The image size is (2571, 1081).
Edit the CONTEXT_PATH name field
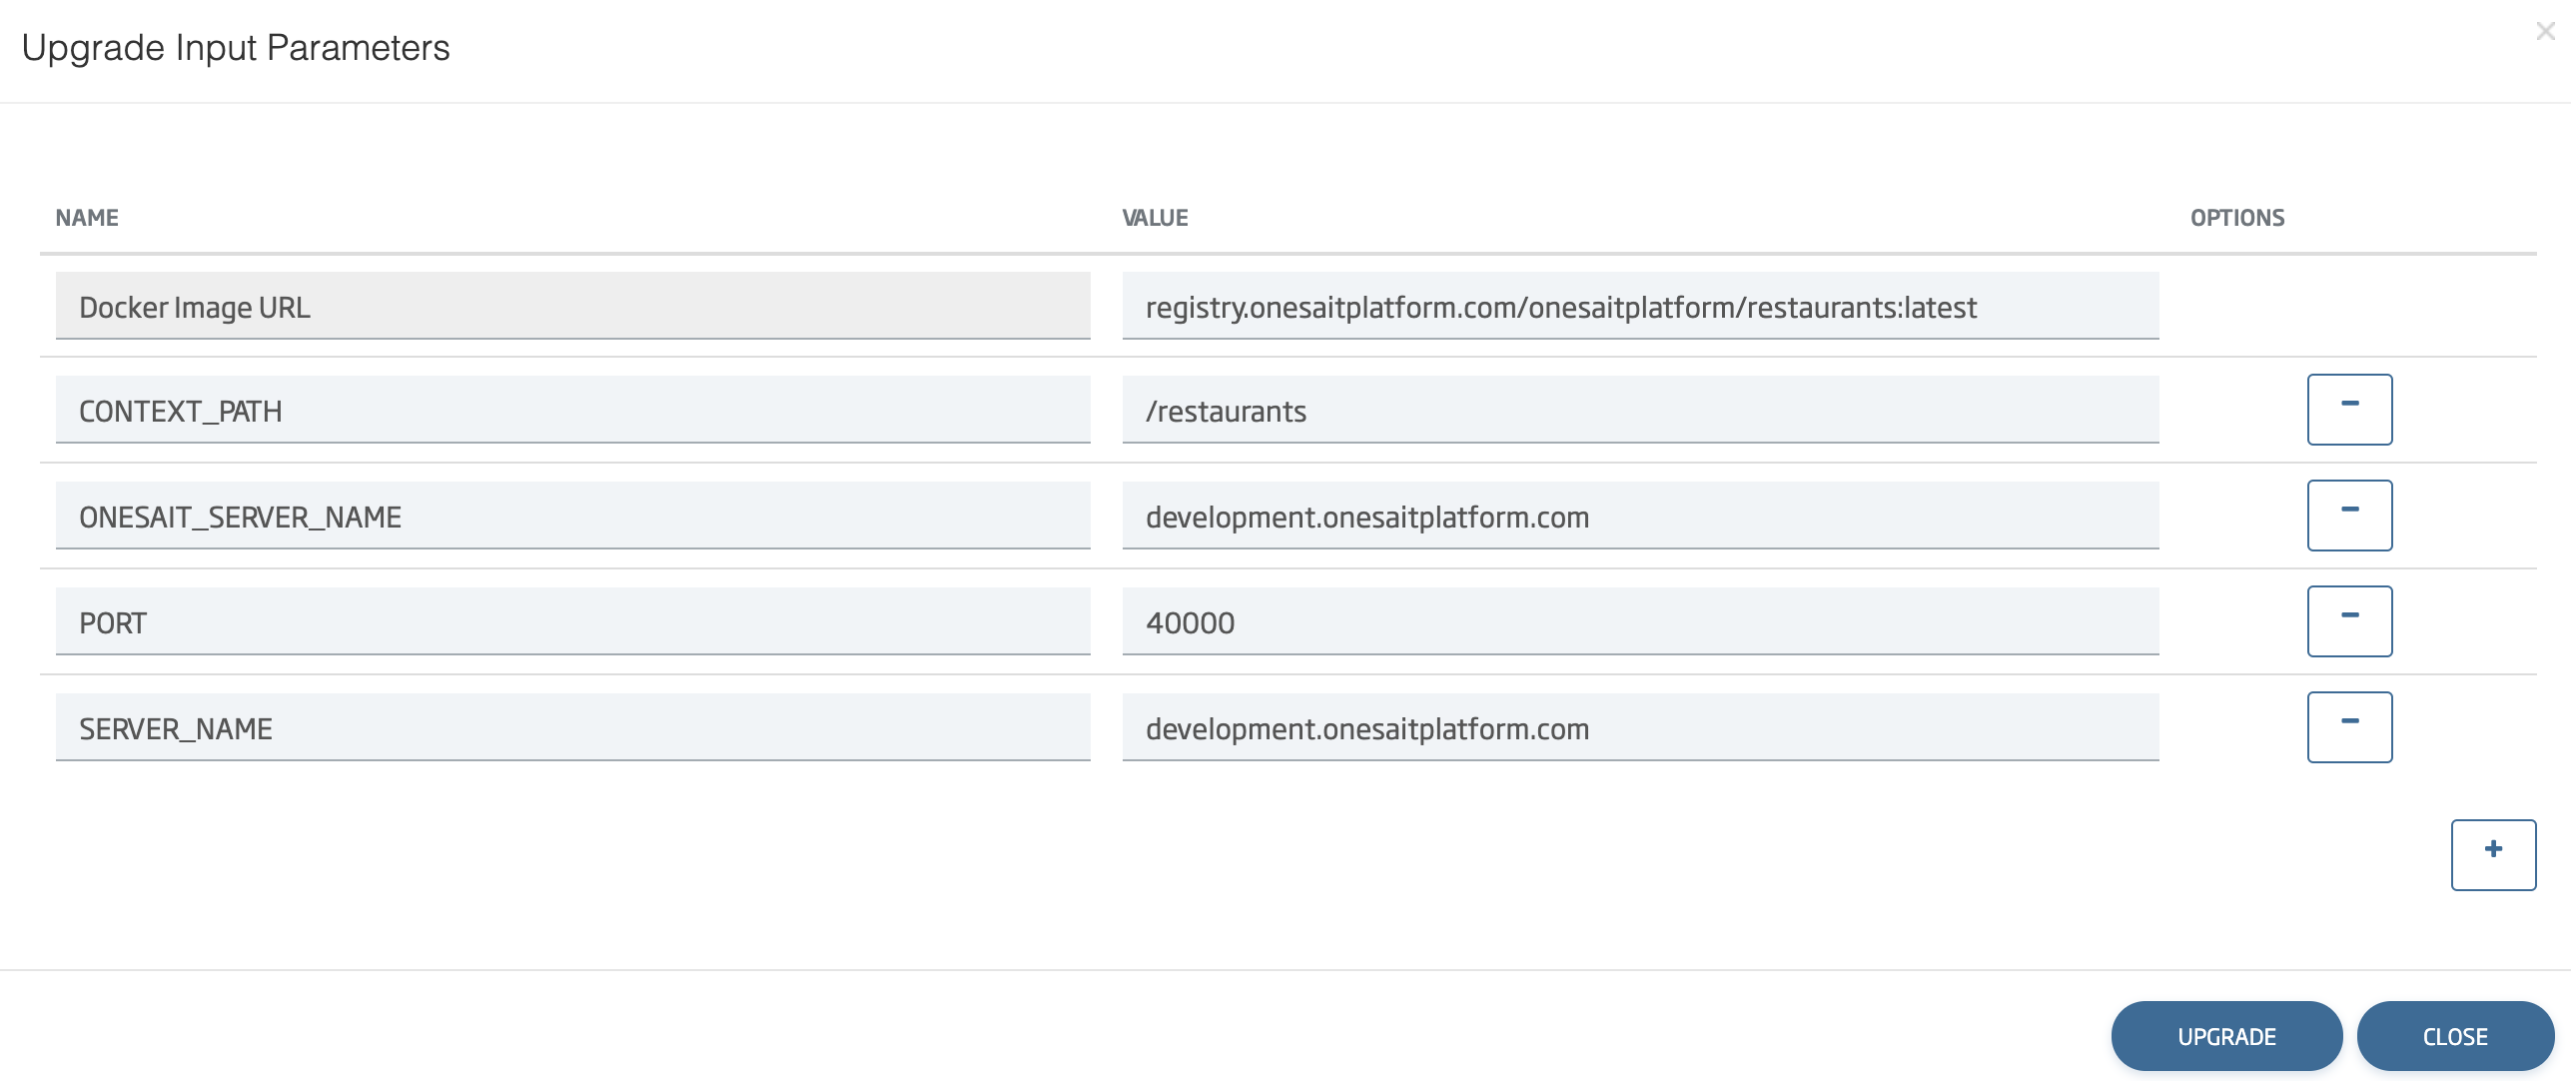[572, 411]
